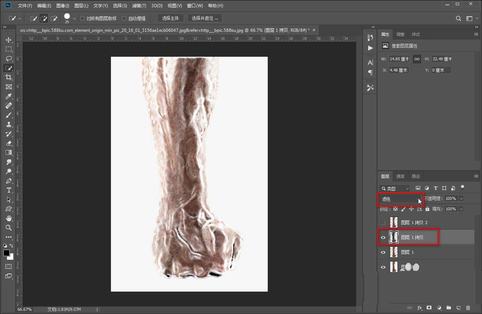Image resolution: width=482 pixels, height=314 pixels.
Task: Select the Eyedropper tool
Action: [9, 96]
